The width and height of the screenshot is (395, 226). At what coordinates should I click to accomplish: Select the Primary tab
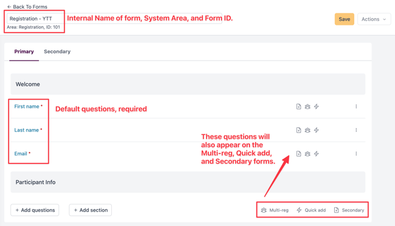24,52
